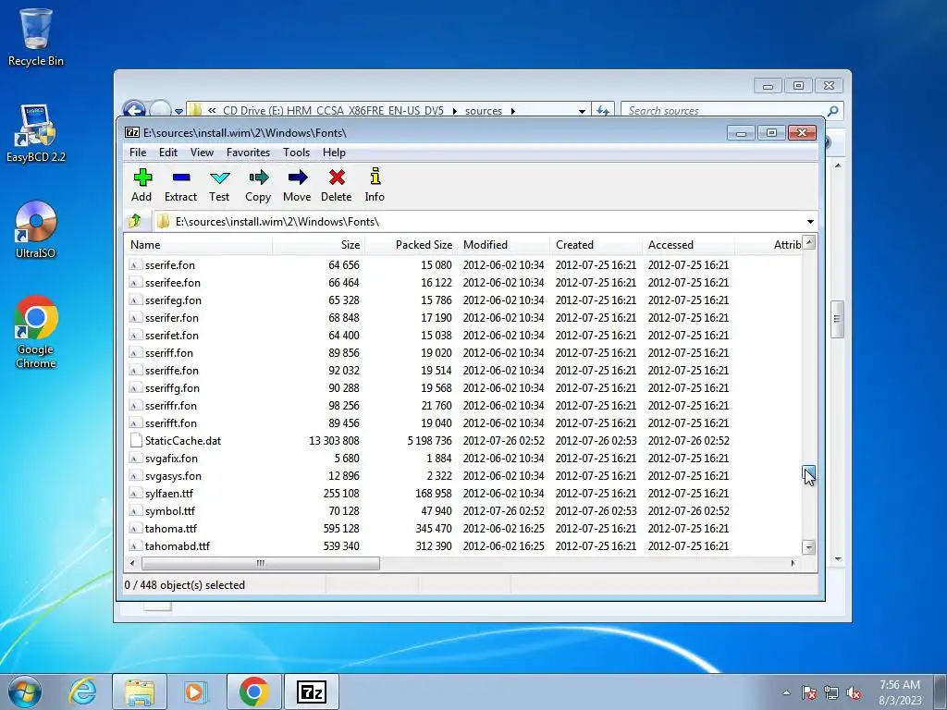Select the file sserife.fon
Image resolution: width=947 pixels, height=710 pixels.
tap(170, 265)
